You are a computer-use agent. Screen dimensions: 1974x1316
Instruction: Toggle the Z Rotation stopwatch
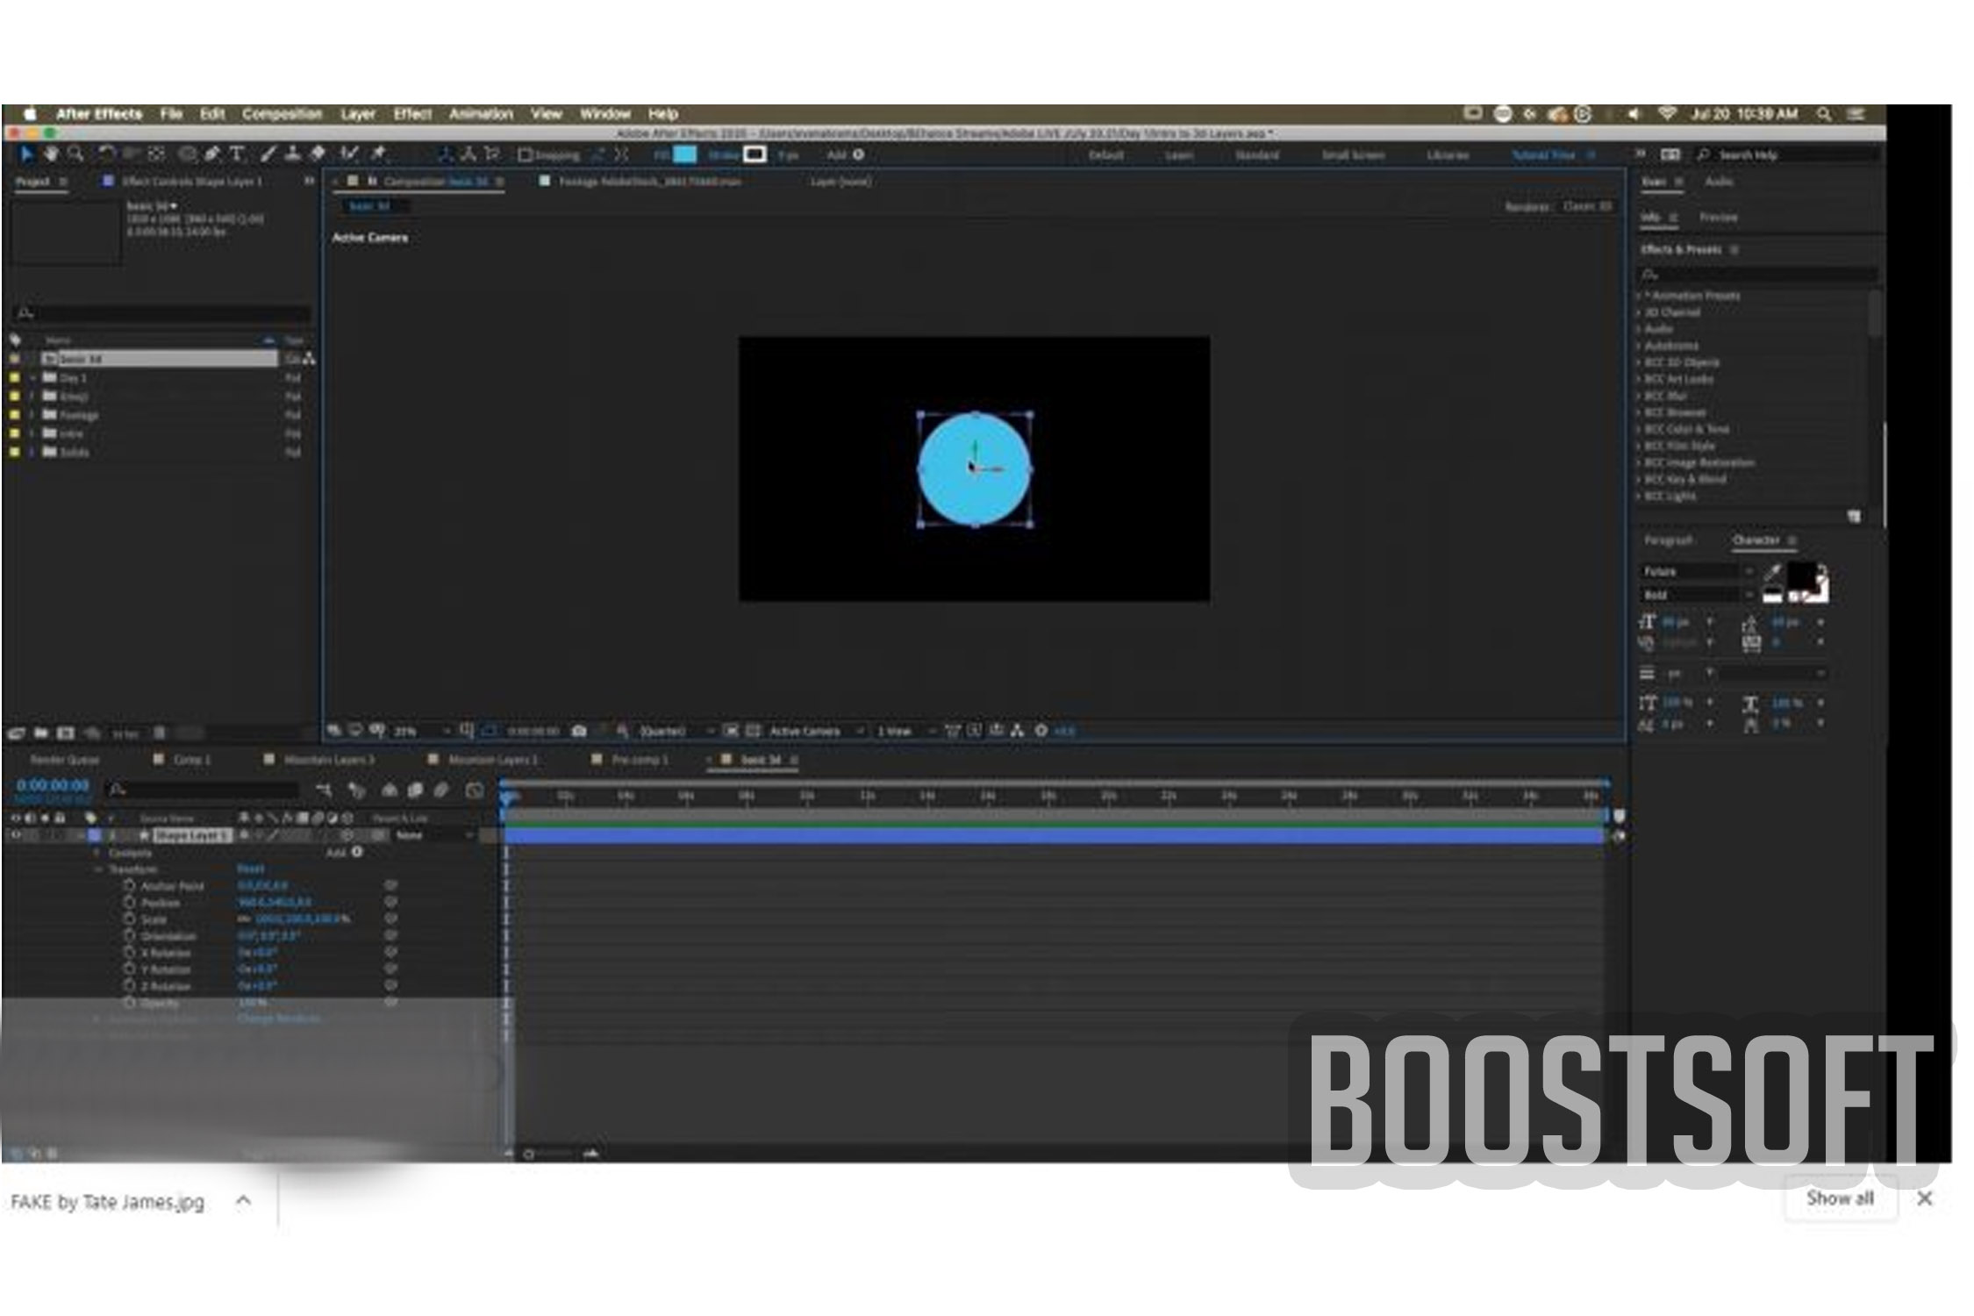130,985
